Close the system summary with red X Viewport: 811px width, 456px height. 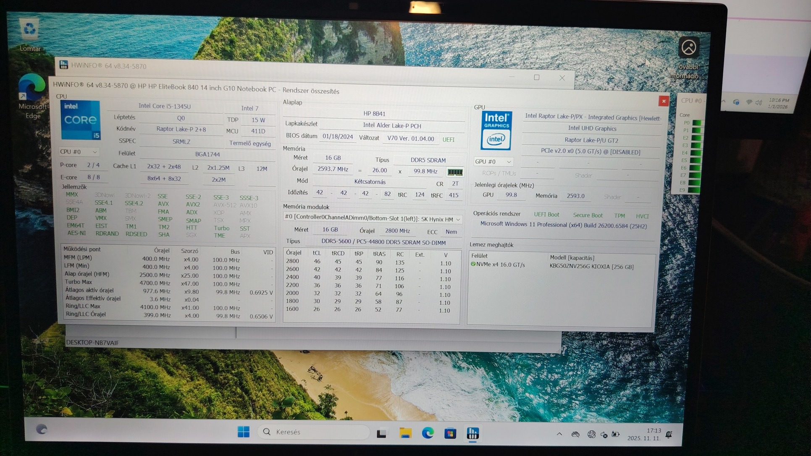[664, 101]
